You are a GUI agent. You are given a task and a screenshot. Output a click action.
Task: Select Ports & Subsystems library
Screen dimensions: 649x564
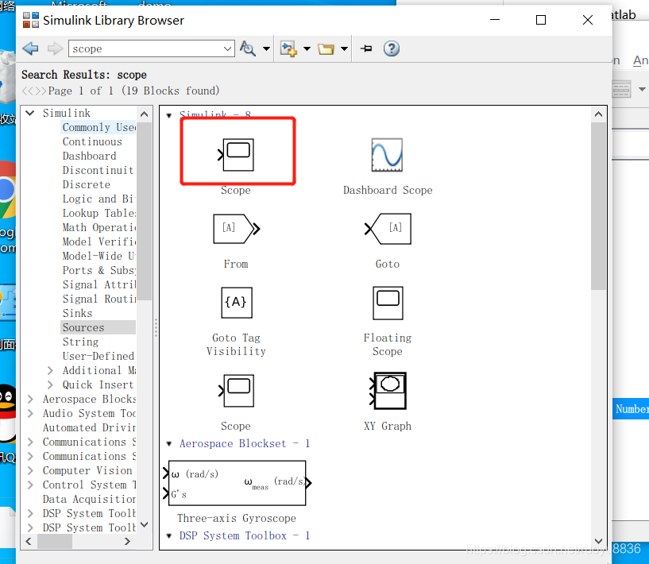pos(99,271)
